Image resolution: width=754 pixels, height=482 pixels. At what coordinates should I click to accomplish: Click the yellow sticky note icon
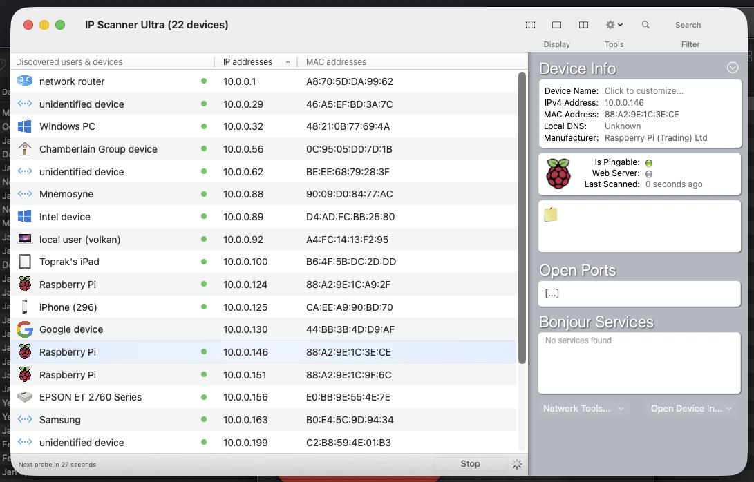551,214
